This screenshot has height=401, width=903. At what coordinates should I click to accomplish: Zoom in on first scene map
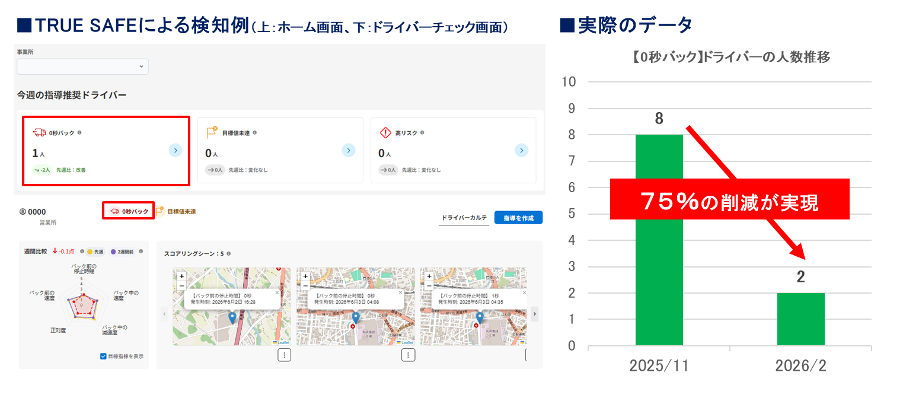(x=181, y=276)
